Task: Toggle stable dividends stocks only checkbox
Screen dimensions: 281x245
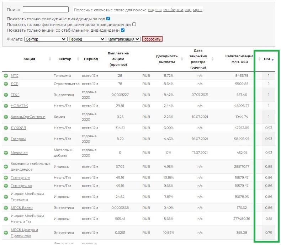Action: 123,31
